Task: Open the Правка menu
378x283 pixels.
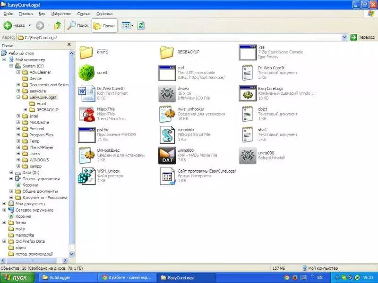Action: point(26,14)
